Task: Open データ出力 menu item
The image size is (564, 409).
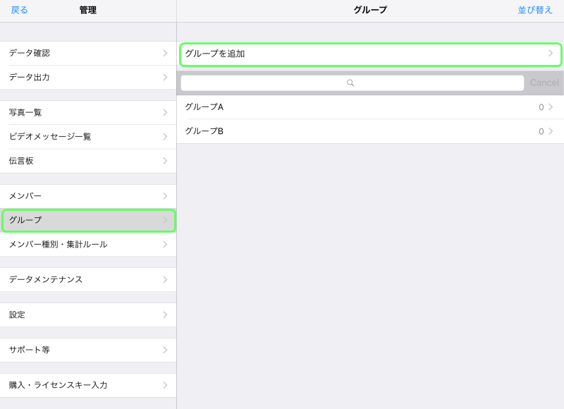Action: pos(88,78)
